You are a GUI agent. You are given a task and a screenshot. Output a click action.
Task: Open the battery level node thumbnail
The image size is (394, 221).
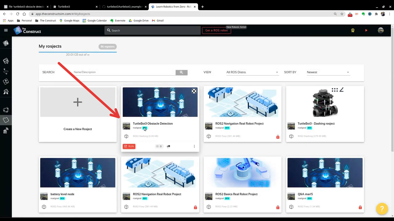coord(78,173)
